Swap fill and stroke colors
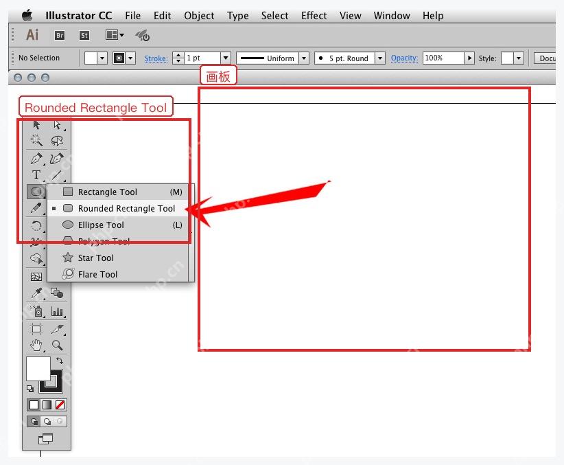Screen dimensions: 564x465 coord(59,360)
